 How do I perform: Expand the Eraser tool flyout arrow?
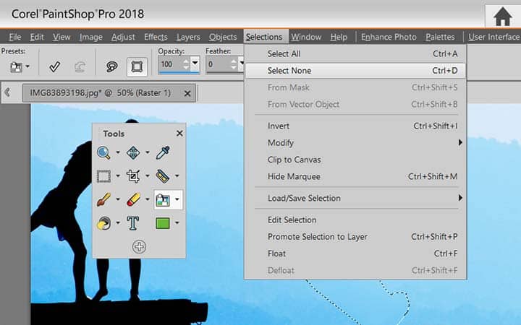[147, 199]
